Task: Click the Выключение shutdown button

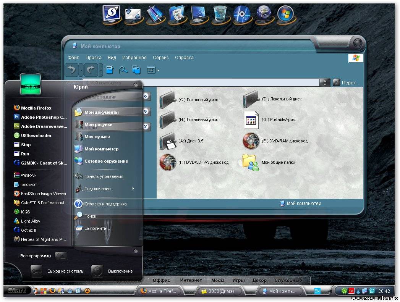Action: pos(98,271)
